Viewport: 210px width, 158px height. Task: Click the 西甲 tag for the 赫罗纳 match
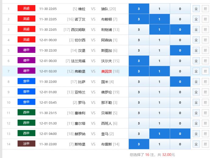coord(26,133)
